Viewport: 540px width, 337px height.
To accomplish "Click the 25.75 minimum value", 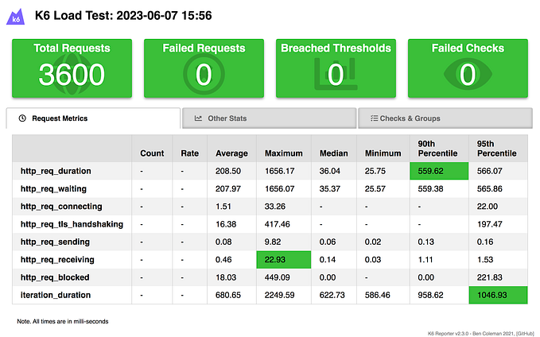I will pyautogui.click(x=375, y=171).
